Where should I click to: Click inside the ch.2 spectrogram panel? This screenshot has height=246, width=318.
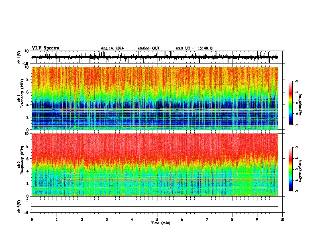click(155, 165)
